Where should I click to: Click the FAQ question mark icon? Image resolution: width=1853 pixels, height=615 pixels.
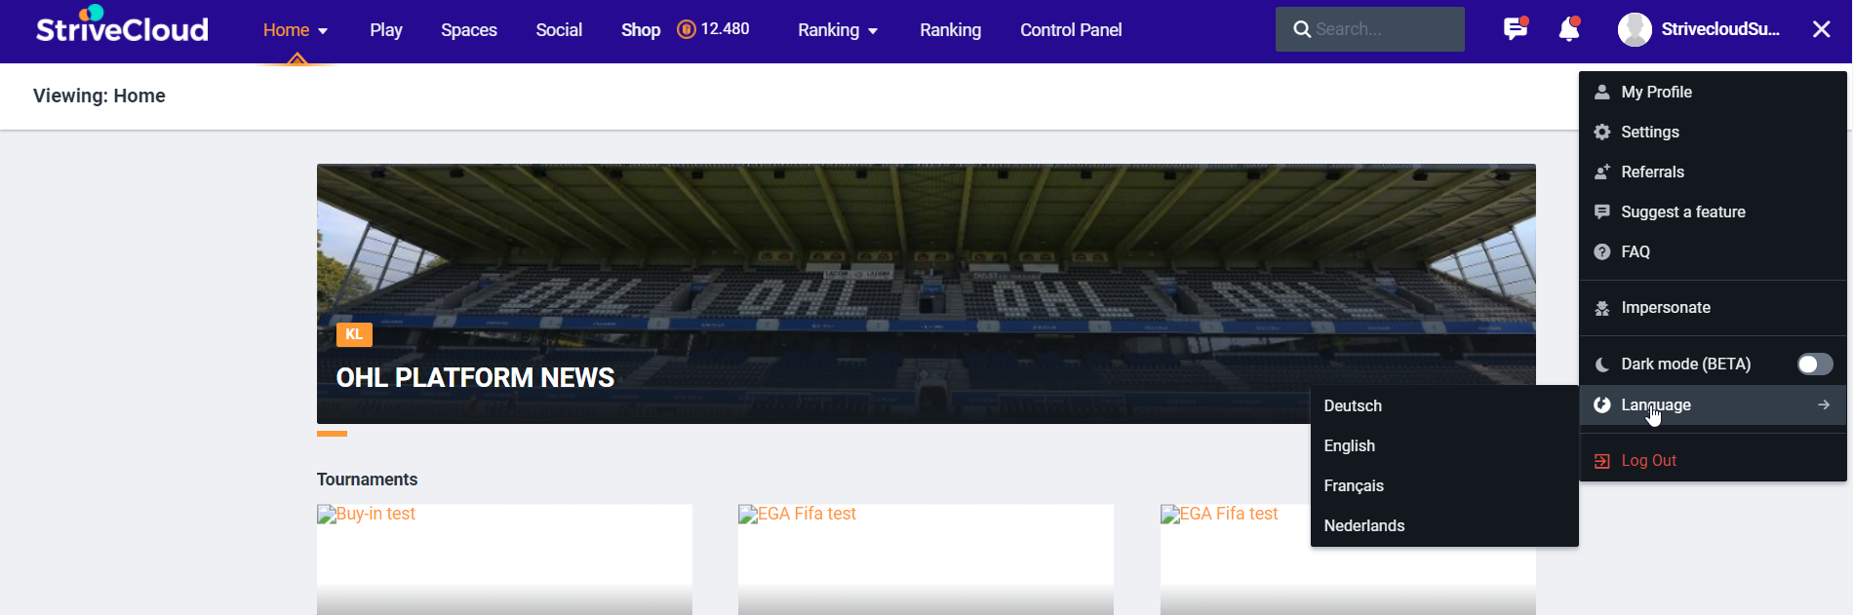pyautogui.click(x=1602, y=251)
